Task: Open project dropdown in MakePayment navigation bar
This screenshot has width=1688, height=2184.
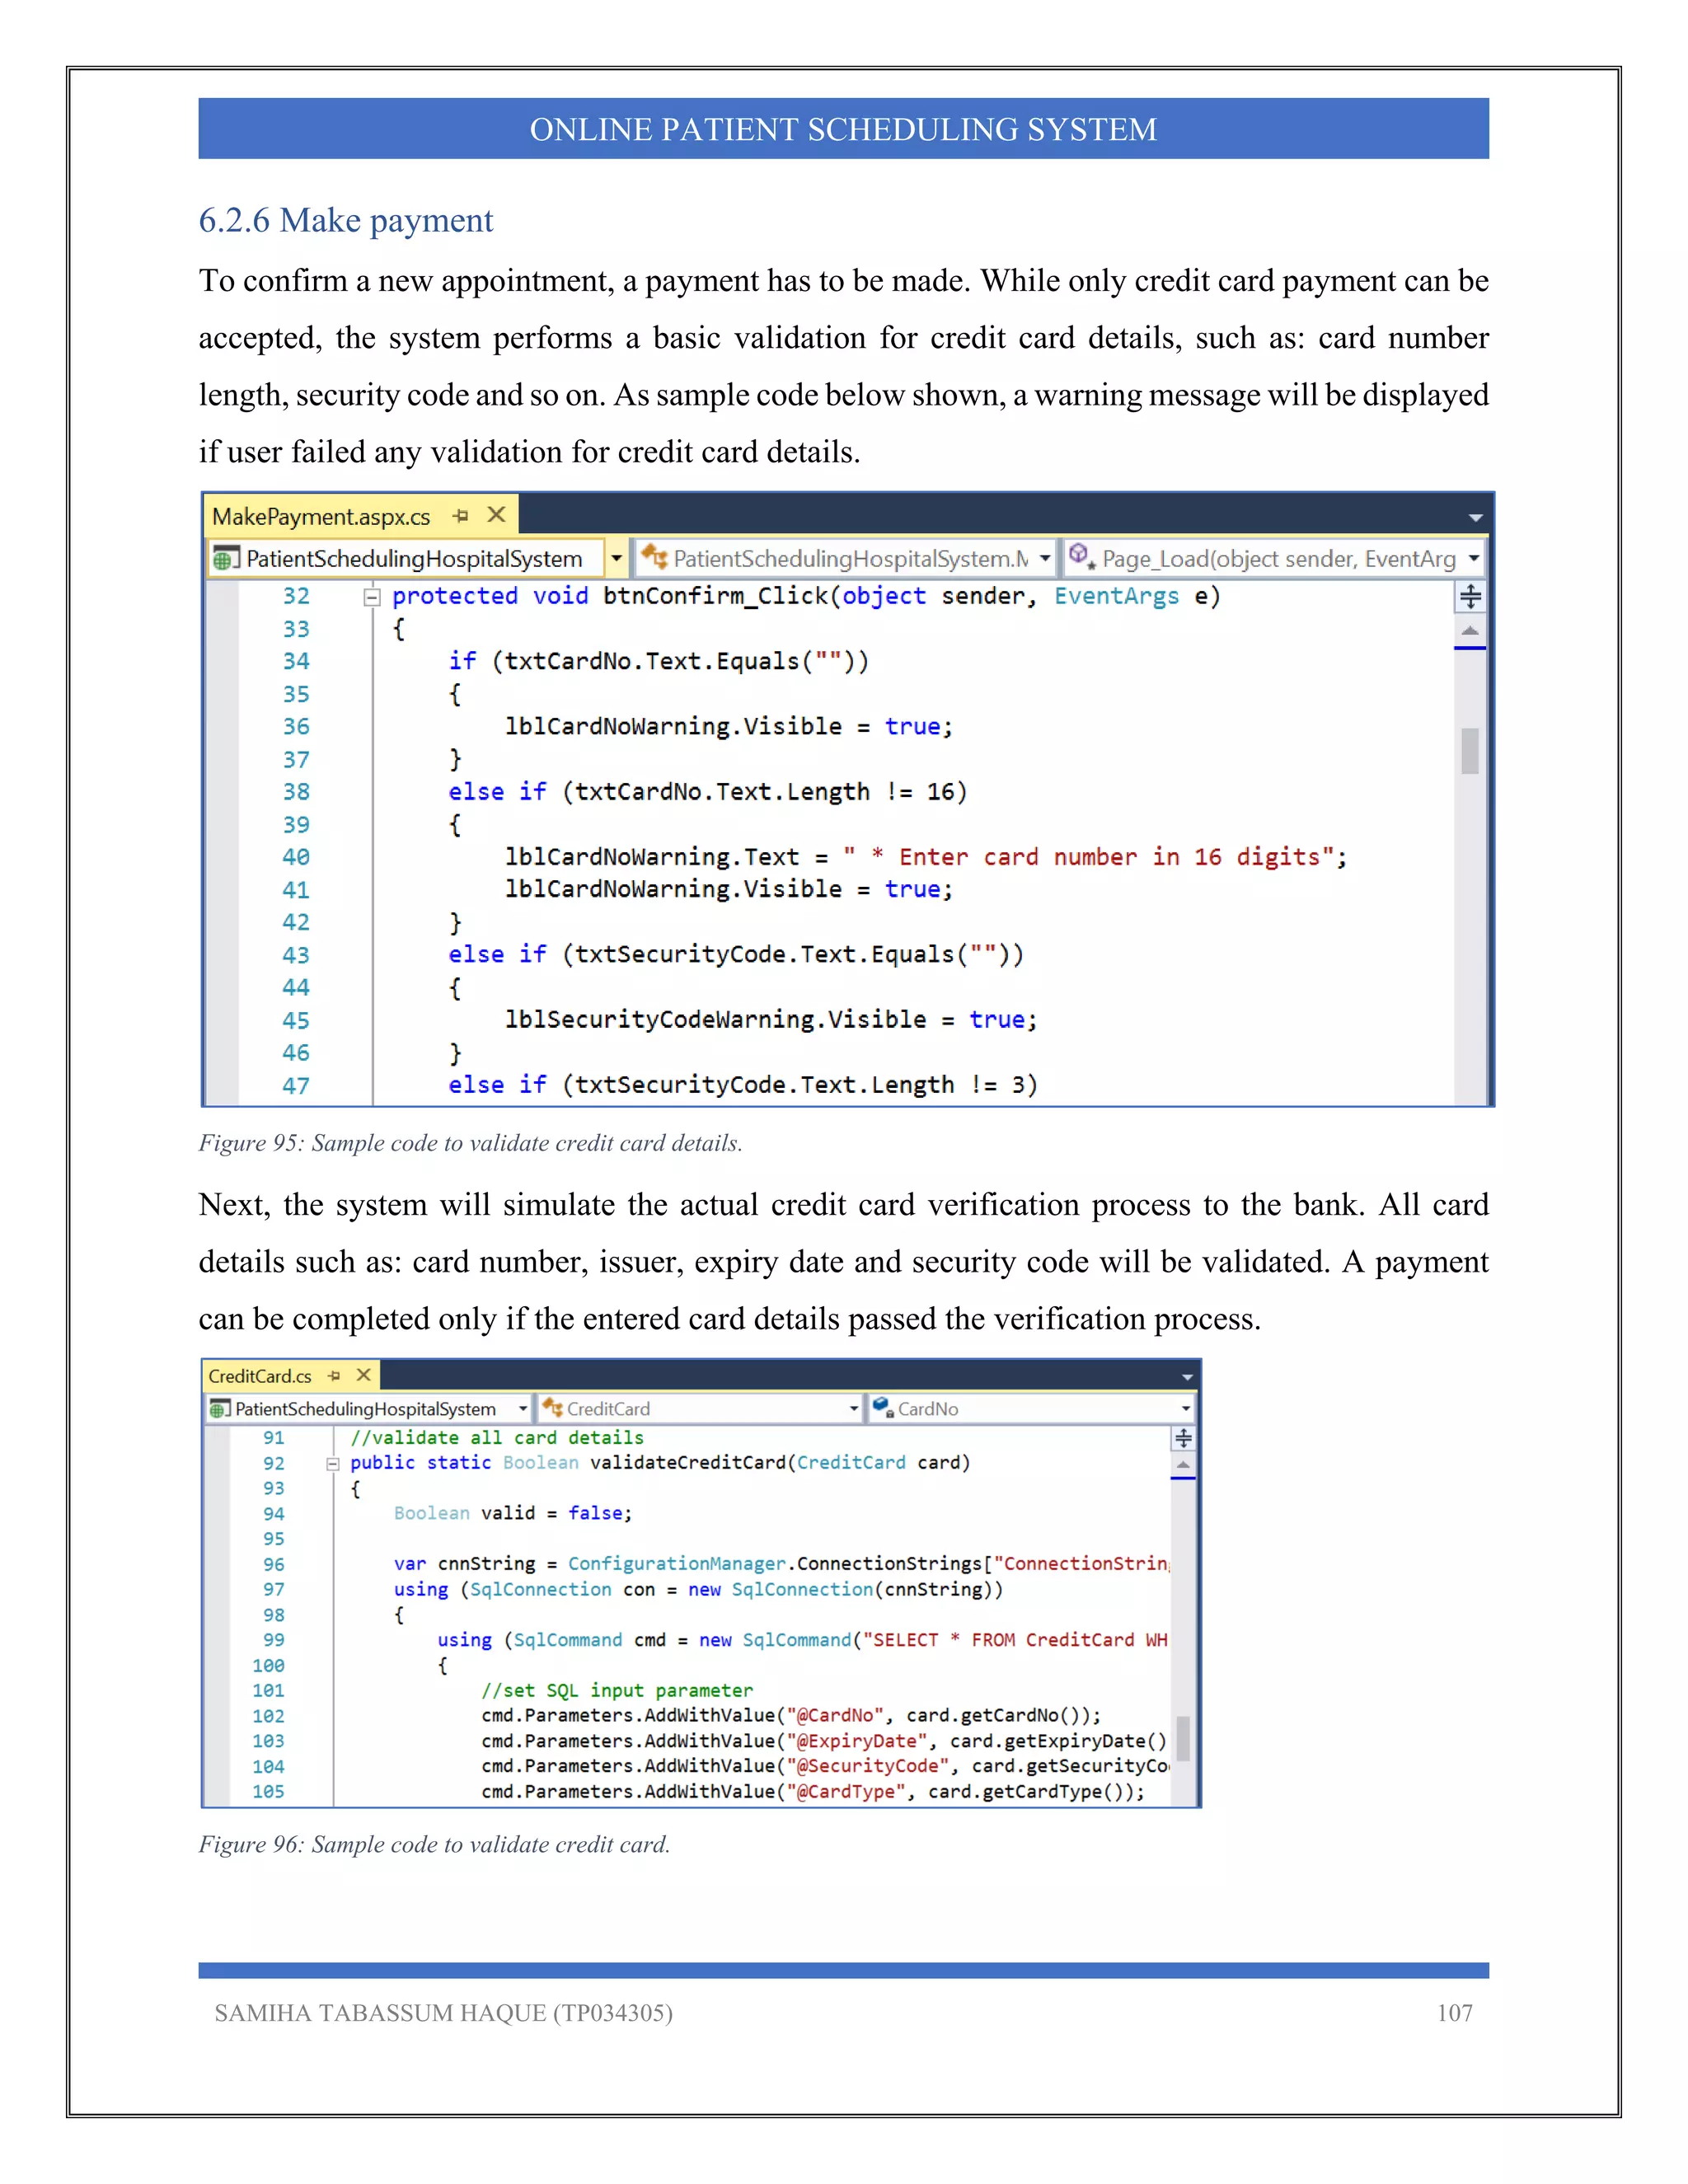Action: 617,558
